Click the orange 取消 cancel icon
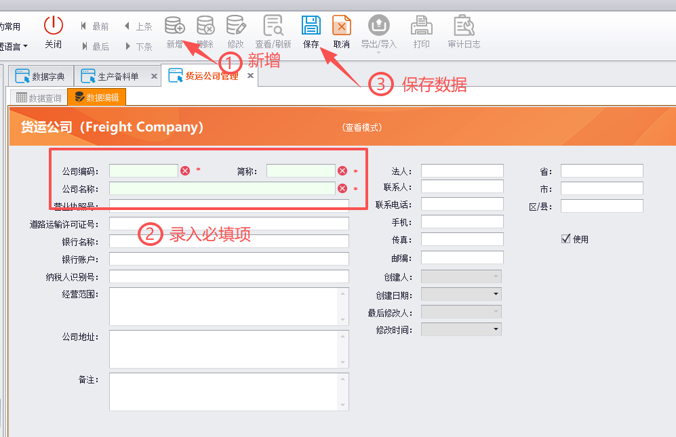This screenshot has width=676, height=437. click(342, 26)
